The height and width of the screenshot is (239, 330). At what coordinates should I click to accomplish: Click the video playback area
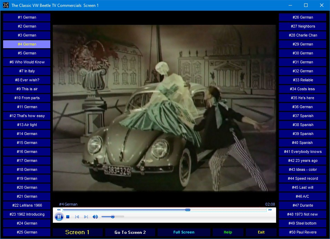(x=164, y=108)
